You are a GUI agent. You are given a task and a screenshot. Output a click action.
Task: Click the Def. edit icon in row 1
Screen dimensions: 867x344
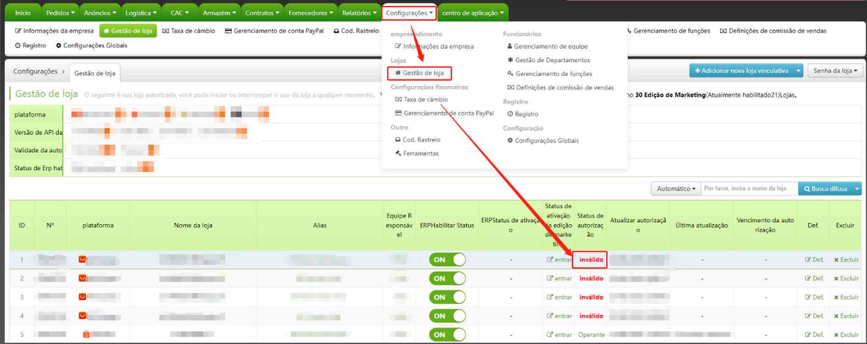[808, 259]
